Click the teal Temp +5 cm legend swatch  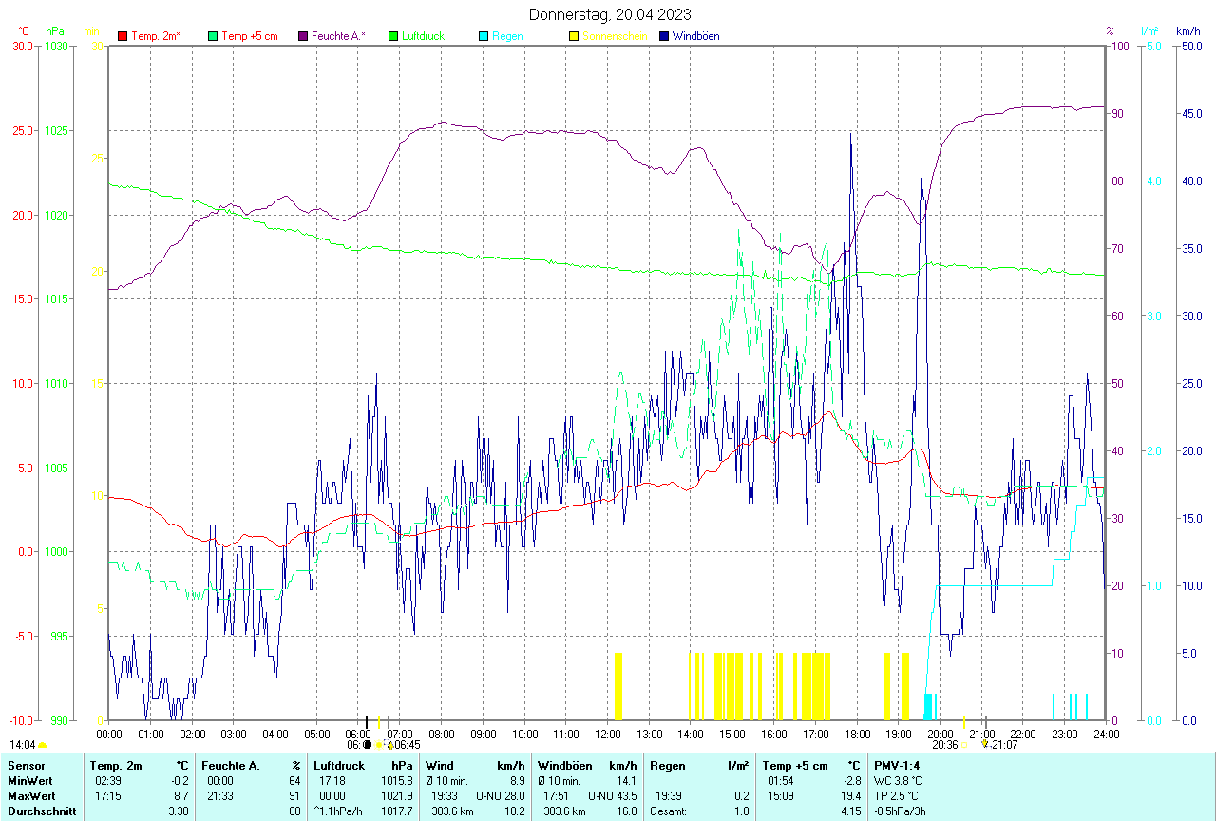pyautogui.click(x=212, y=36)
